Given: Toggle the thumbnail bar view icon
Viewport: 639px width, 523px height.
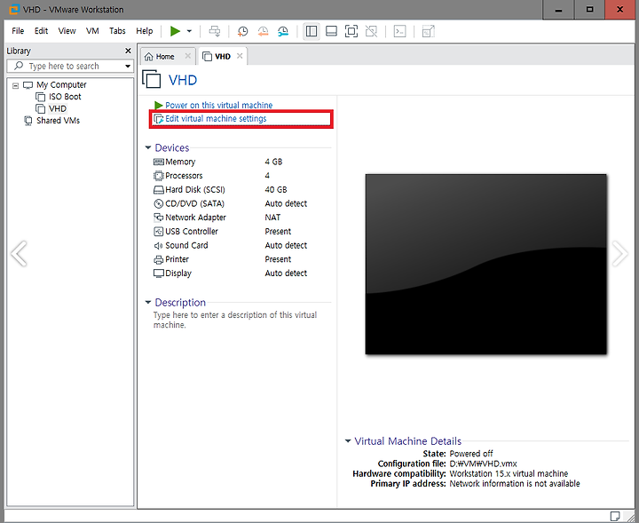Looking at the screenshot, I should [331, 31].
